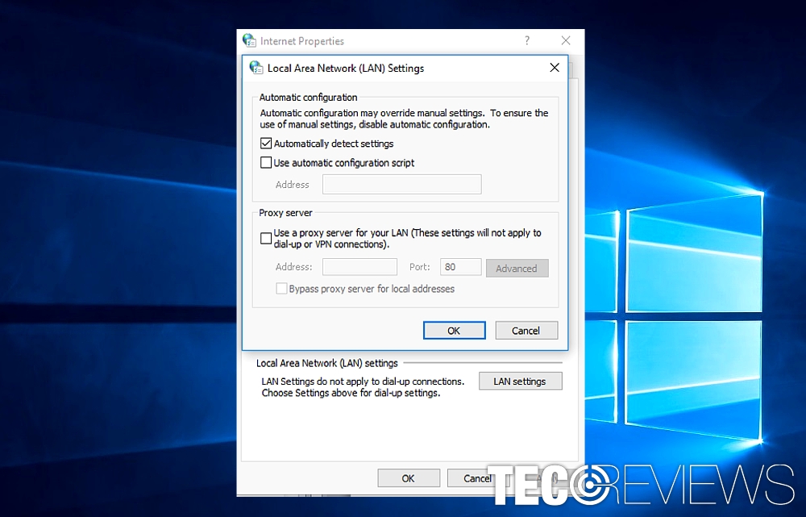Check Bypass proxy server for local addresses
The width and height of the screenshot is (806, 517).
[x=281, y=289]
